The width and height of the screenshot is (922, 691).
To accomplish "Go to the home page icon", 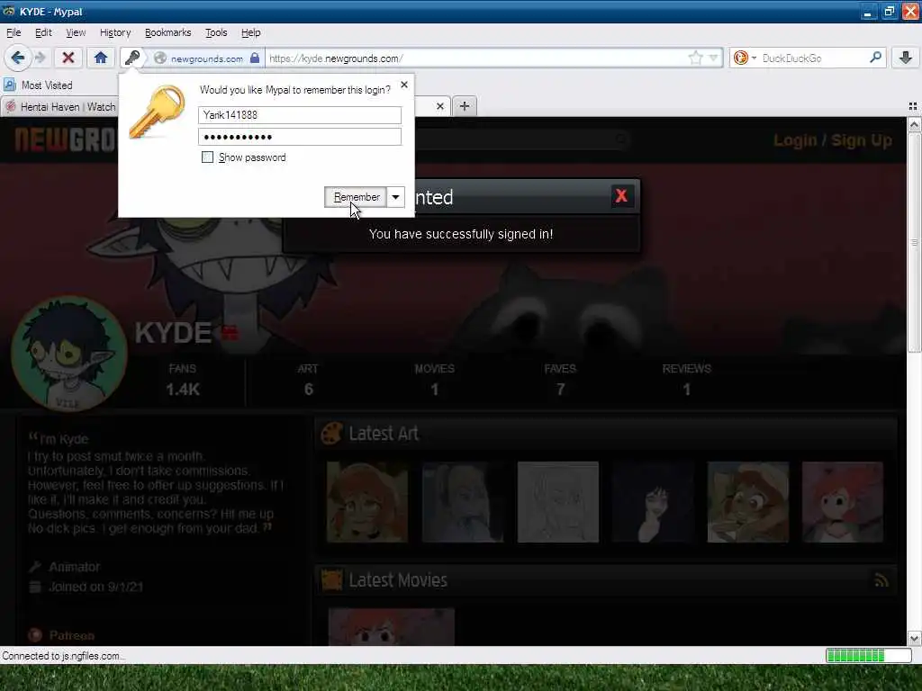I will [101, 58].
